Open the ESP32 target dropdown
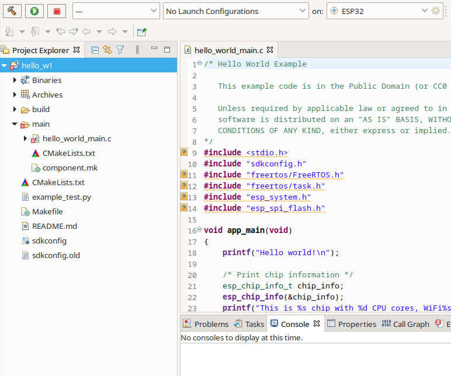Viewport: 451px width, 376px height. [385, 11]
